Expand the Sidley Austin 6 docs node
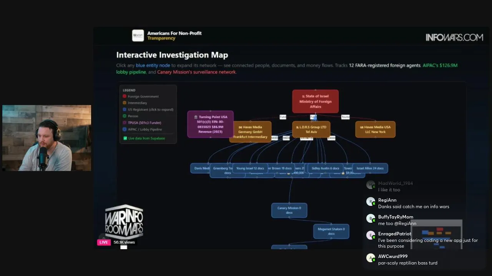 [325, 168]
